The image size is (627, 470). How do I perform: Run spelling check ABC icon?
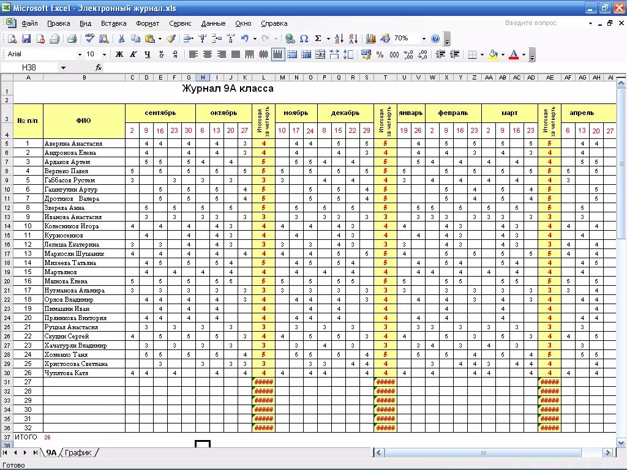coord(89,39)
